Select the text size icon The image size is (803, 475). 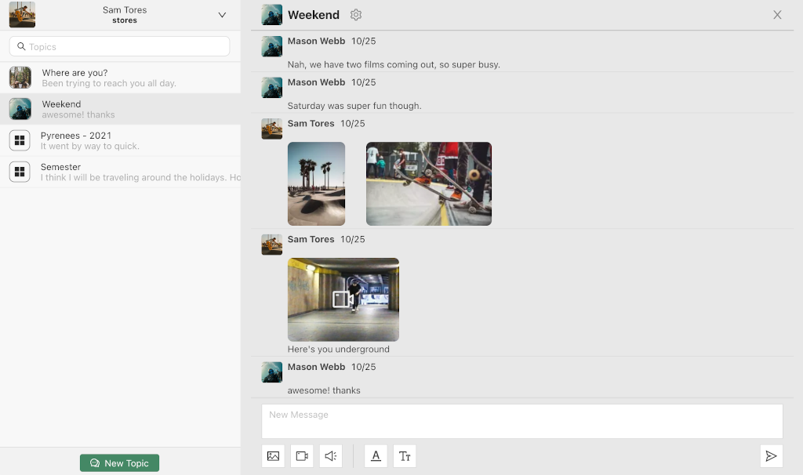point(405,456)
